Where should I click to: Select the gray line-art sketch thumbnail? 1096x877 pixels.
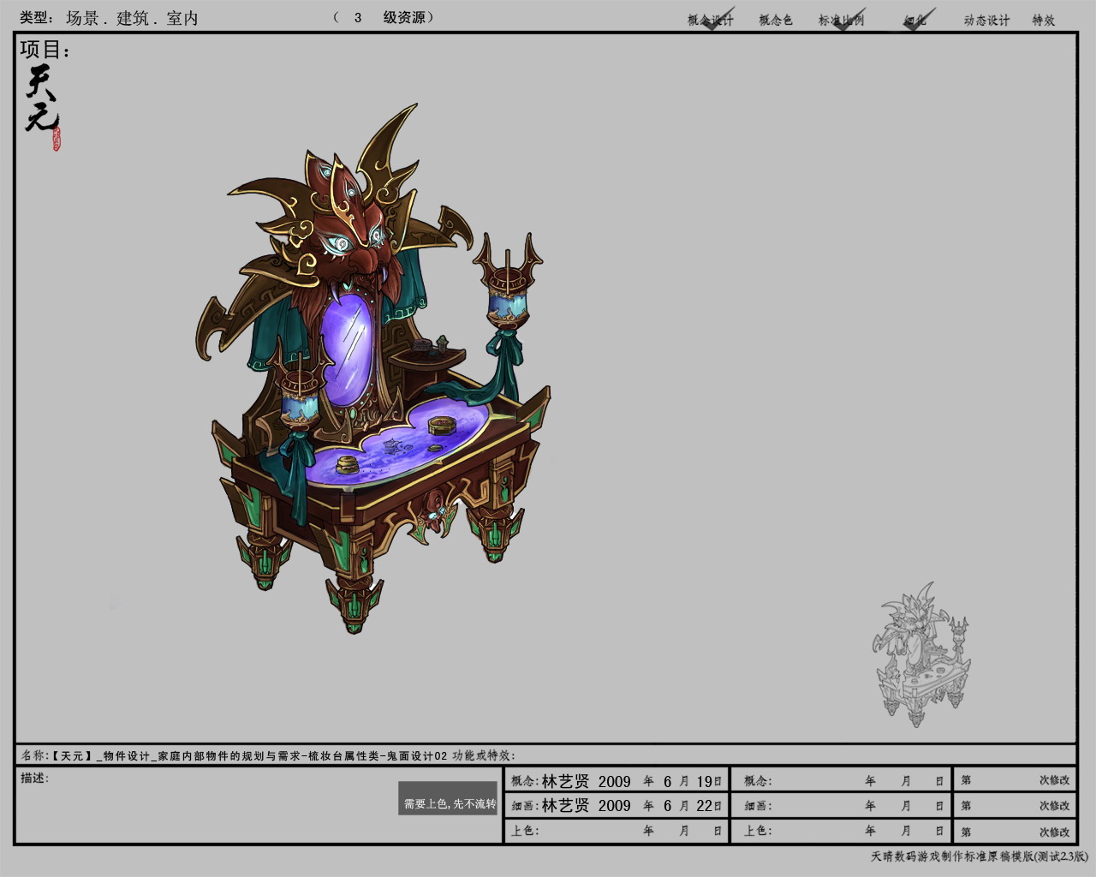coord(923,655)
